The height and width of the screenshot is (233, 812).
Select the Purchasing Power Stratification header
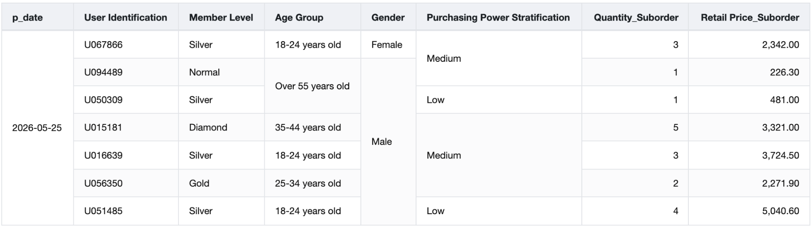499,18
